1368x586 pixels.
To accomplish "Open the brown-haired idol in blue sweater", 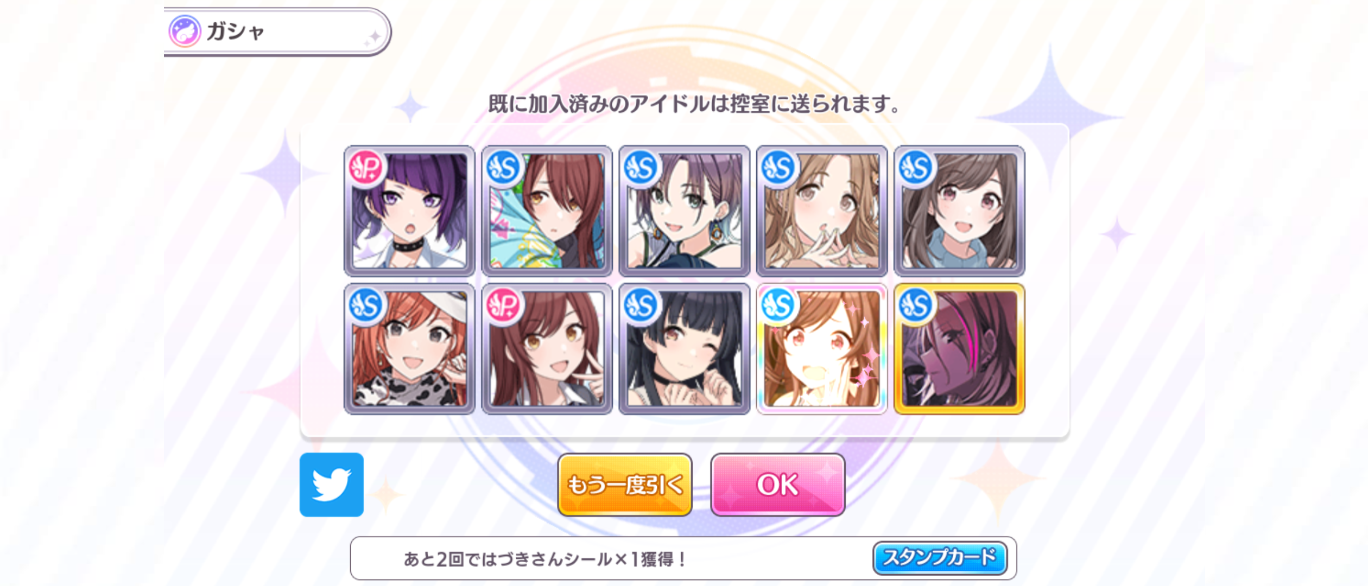I will pyautogui.click(x=959, y=211).
